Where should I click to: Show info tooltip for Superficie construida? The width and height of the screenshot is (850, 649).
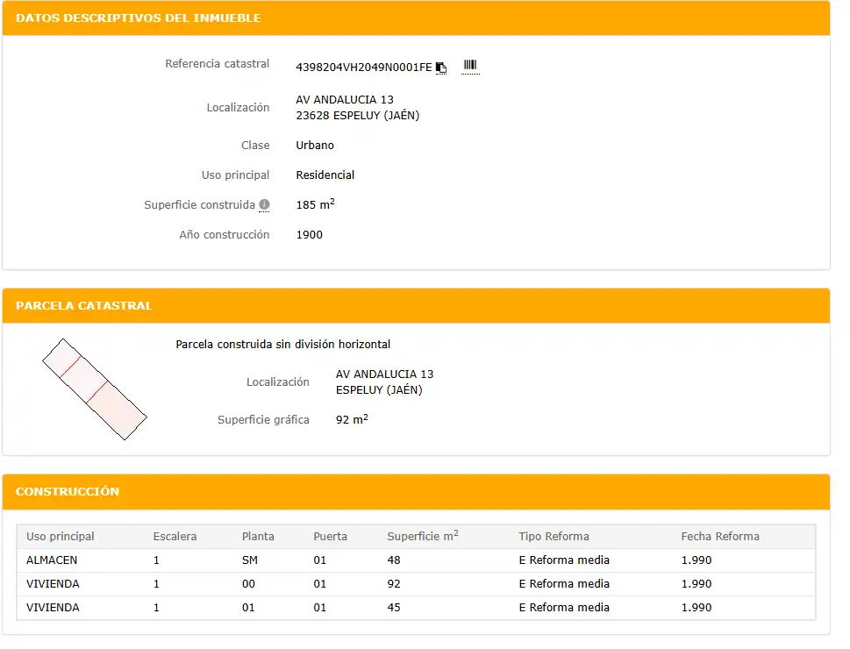pos(264,204)
